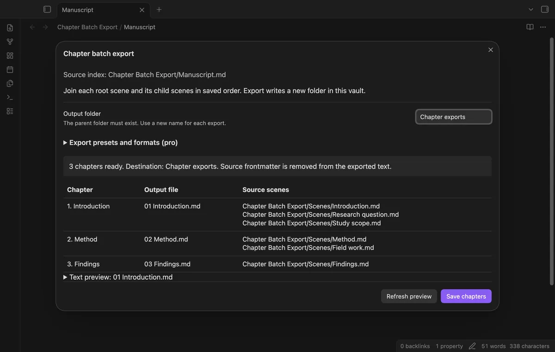Toggle the right sidebar icon
Image resolution: width=555 pixels, height=352 pixels.
point(544,9)
